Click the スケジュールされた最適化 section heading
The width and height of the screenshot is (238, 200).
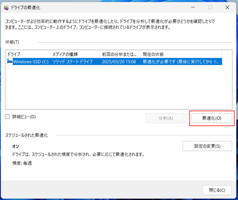coord(26,135)
